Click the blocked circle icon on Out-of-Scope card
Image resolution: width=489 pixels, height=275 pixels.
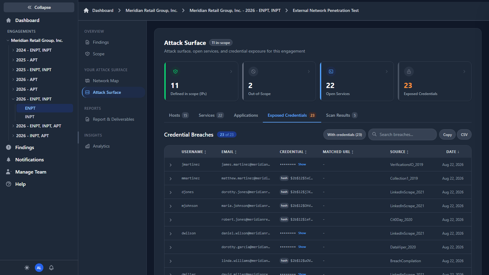coord(253,71)
